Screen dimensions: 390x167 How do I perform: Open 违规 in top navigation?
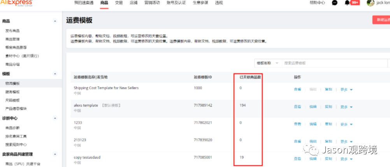(x=219, y=3)
